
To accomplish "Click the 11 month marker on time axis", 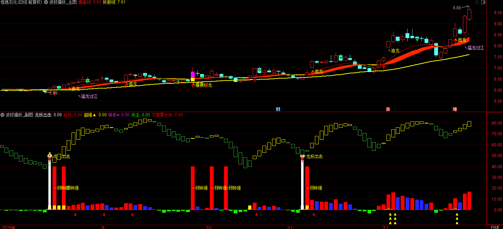I will pos(290,228).
